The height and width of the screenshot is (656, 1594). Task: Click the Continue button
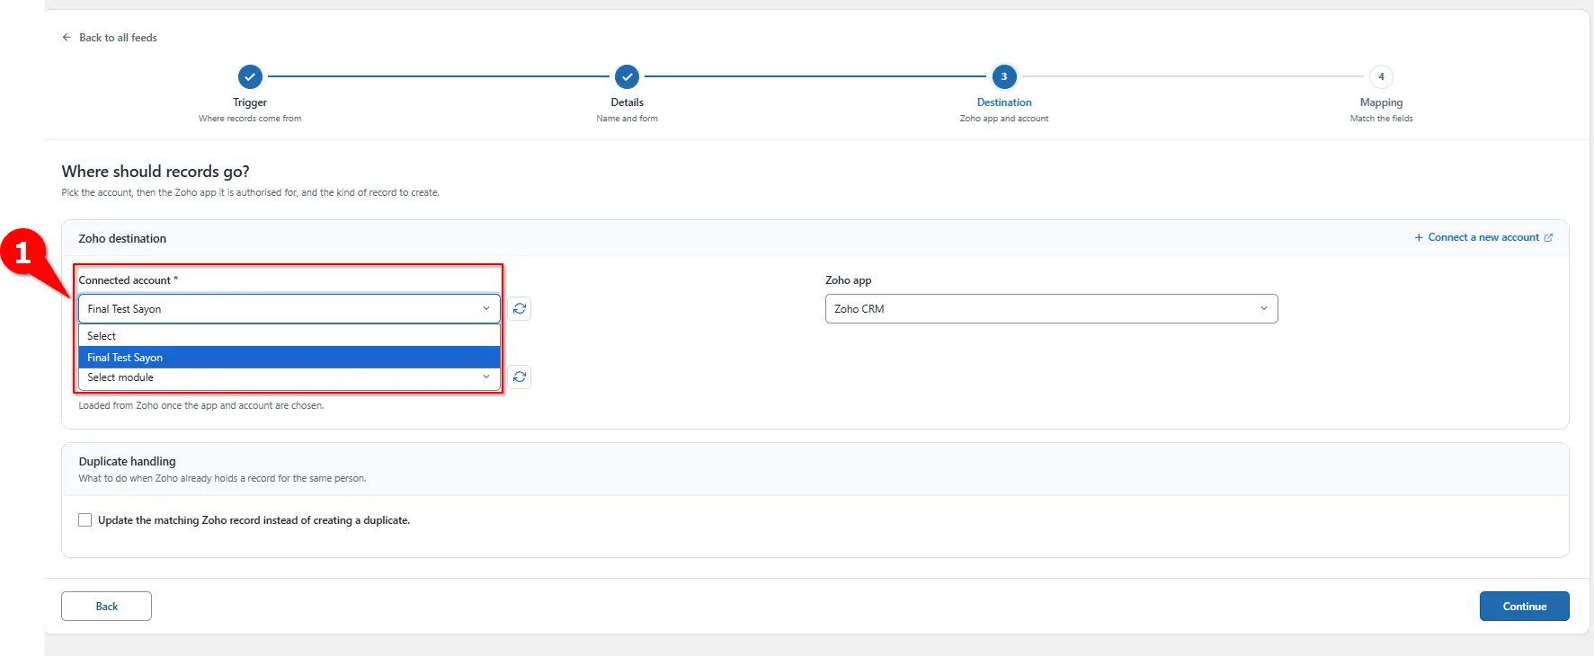(1524, 607)
